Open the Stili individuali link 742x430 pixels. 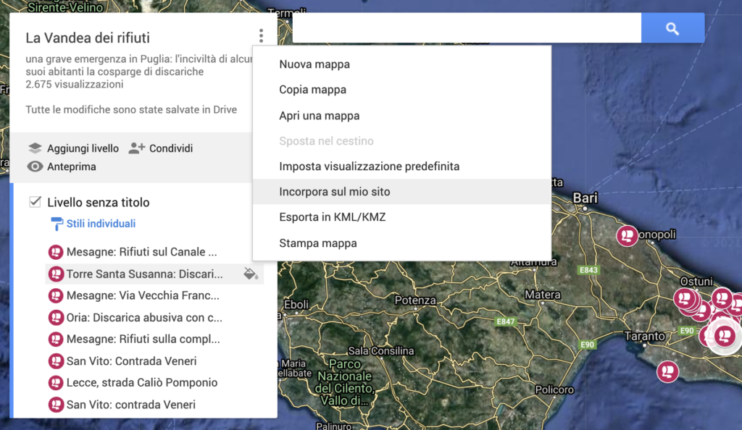pos(101,224)
